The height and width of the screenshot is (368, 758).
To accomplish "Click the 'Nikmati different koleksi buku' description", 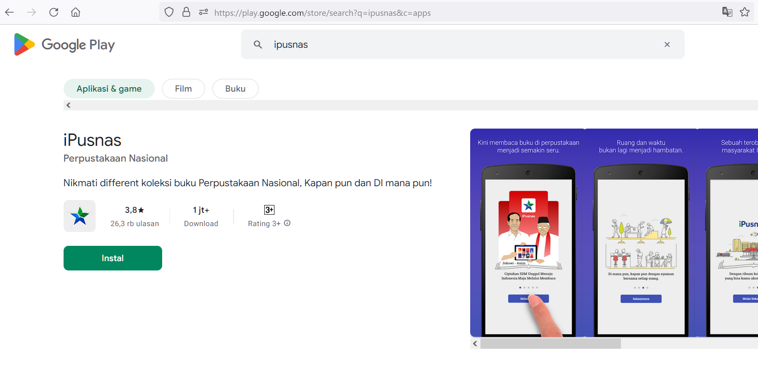I will click(248, 183).
